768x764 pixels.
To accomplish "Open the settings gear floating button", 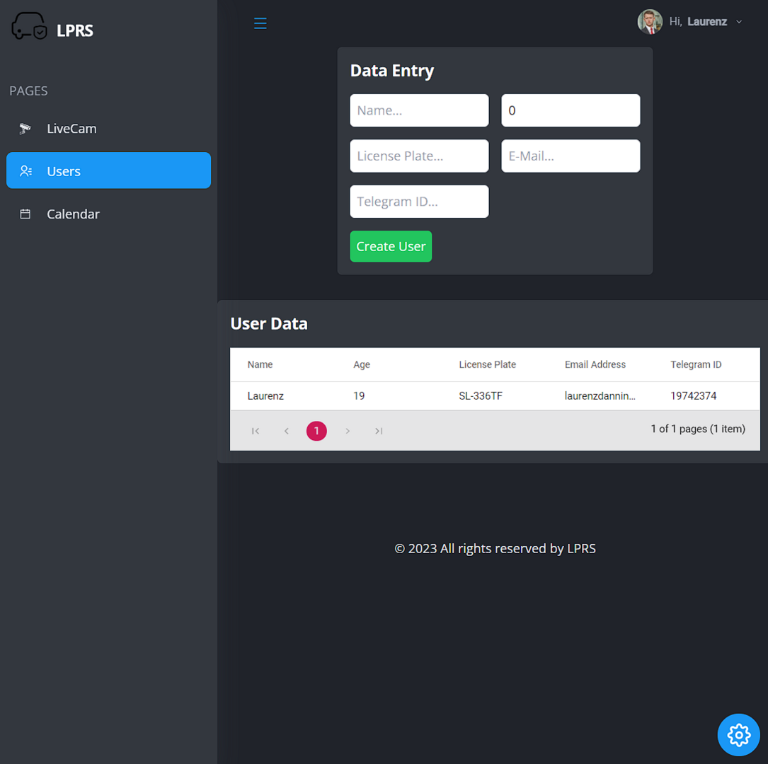I will 738,734.
